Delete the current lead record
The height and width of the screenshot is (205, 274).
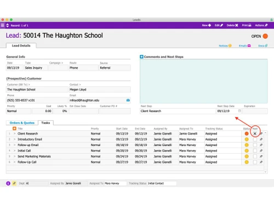(x=232, y=25)
